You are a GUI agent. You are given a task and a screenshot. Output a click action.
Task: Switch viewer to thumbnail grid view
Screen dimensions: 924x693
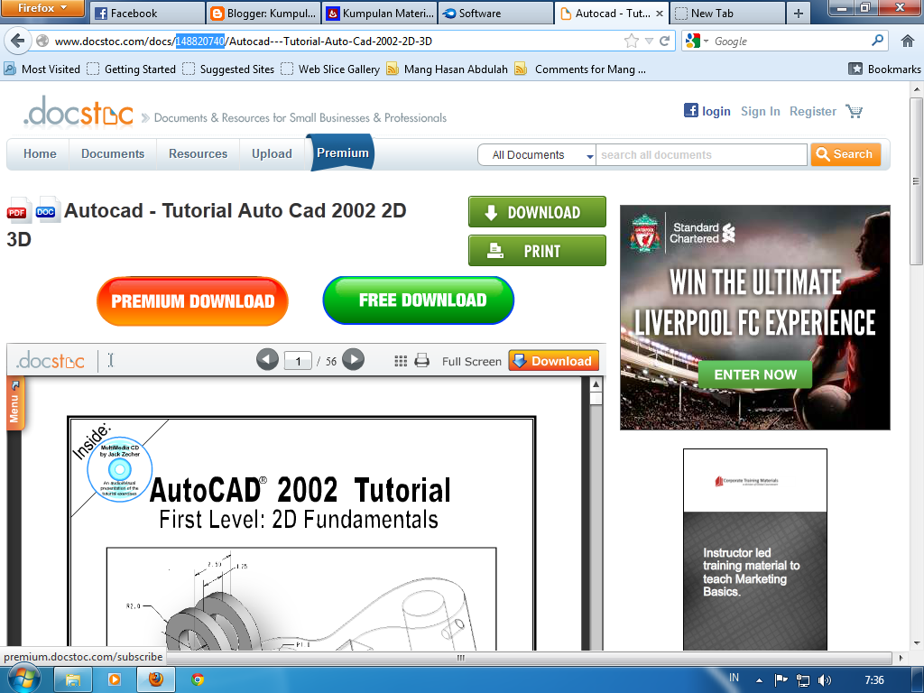click(401, 361)
